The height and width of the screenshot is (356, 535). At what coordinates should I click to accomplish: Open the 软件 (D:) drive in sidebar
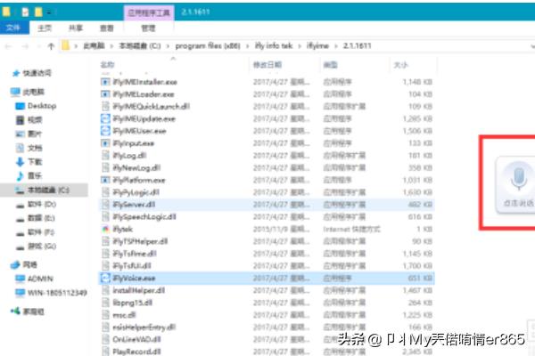pyautogui.click(x=42, y=204)
